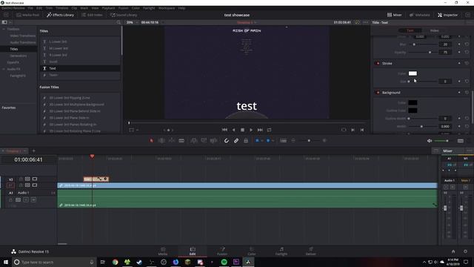Collapse the Toolbox tree

click(4, 29)
